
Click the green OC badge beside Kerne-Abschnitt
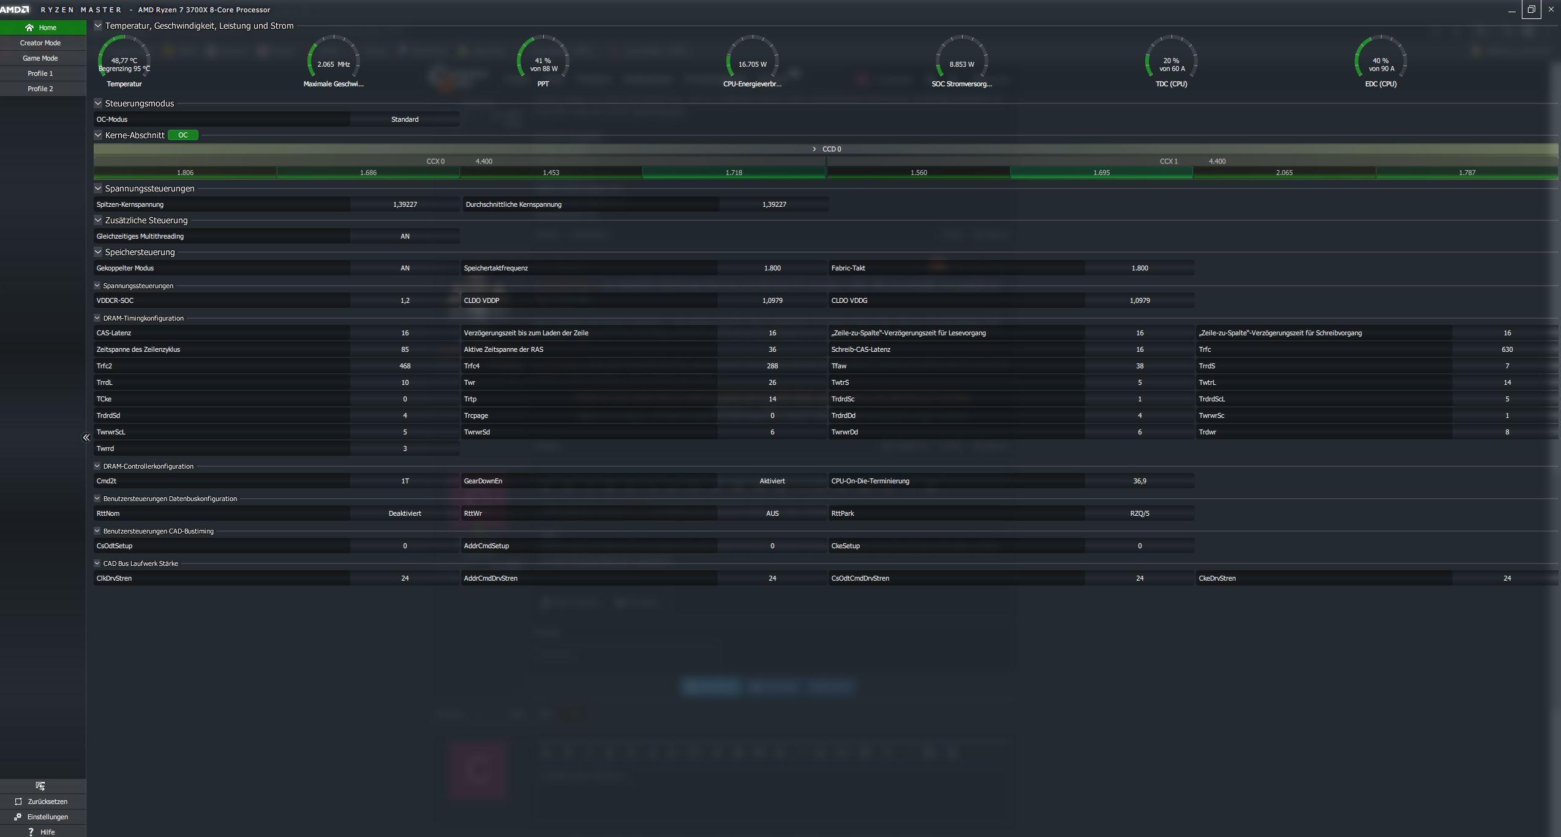[183, 135]
